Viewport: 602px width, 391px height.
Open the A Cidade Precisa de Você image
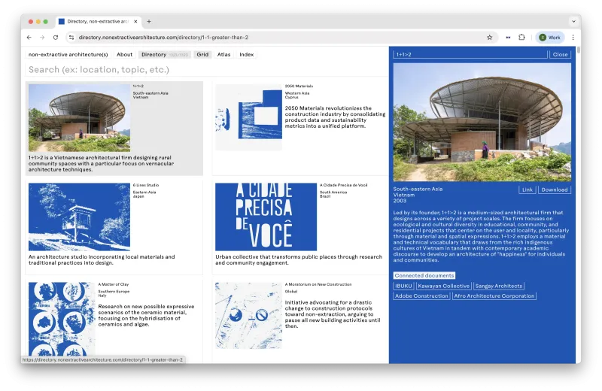(x=266, y=217)
